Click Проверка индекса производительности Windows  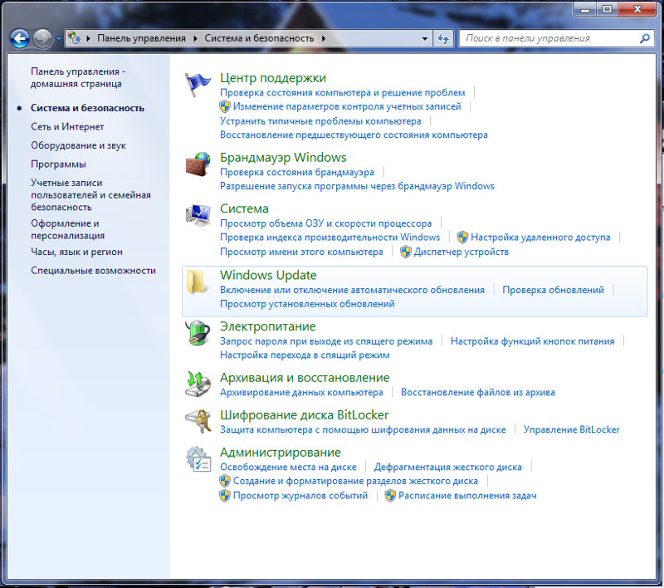tap(330, 237)
